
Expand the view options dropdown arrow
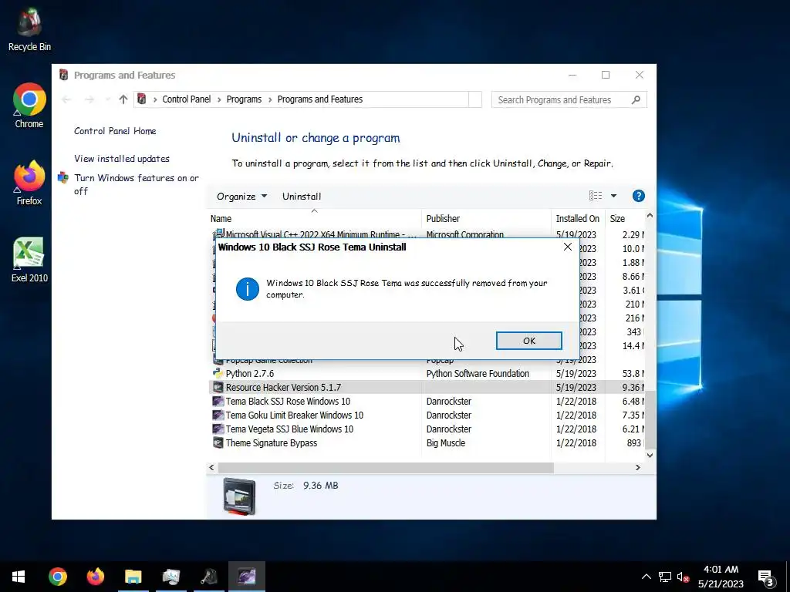tap(613, 196)
